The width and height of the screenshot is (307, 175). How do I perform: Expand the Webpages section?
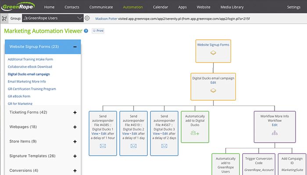point(75,127)
